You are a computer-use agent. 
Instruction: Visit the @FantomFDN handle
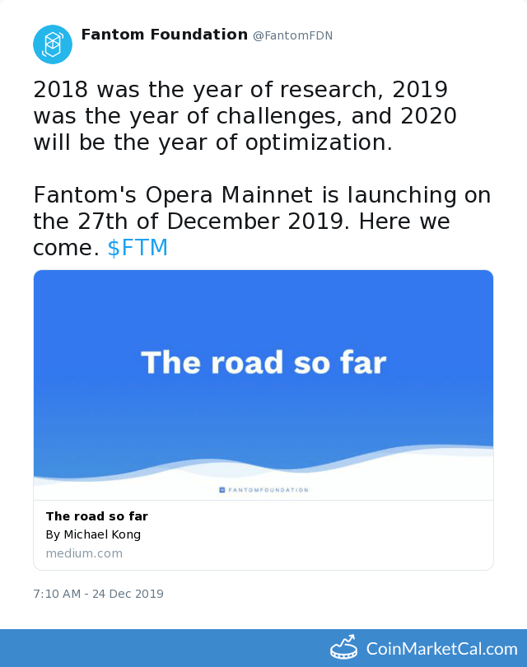click(292, 35)
